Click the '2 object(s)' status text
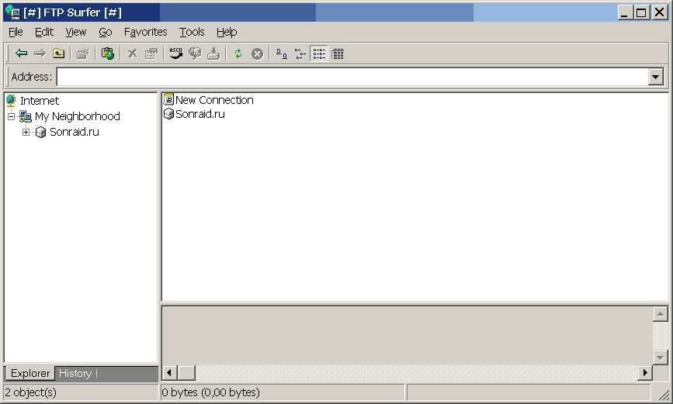Screen dimensions: 673x404 tap(31, 392)
